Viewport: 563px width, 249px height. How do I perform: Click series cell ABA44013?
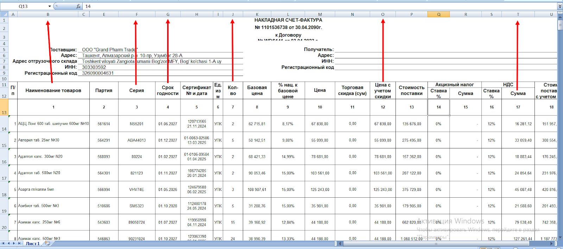coord(137,140)
